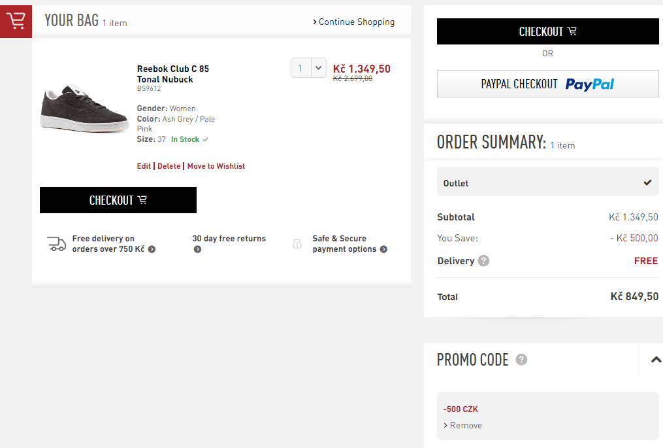Edit the Reebok Club C 85 item
663x448 pixels.
point(144,166)
